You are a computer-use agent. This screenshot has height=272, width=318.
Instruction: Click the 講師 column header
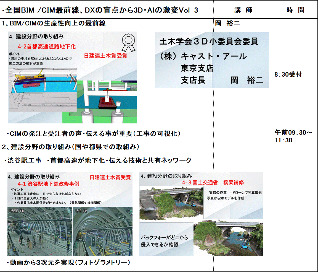pyautogui.click(x=243, y=10)
